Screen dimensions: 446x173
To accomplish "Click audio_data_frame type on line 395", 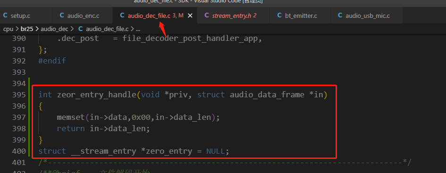I will pos(267,95).
